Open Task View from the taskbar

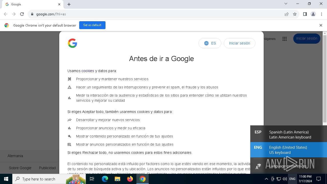pyautogui.click(x=92, y=179)
